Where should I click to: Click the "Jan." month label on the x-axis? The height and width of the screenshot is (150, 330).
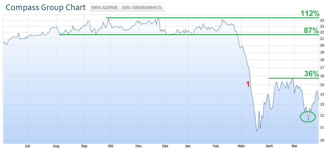(188, 146)
